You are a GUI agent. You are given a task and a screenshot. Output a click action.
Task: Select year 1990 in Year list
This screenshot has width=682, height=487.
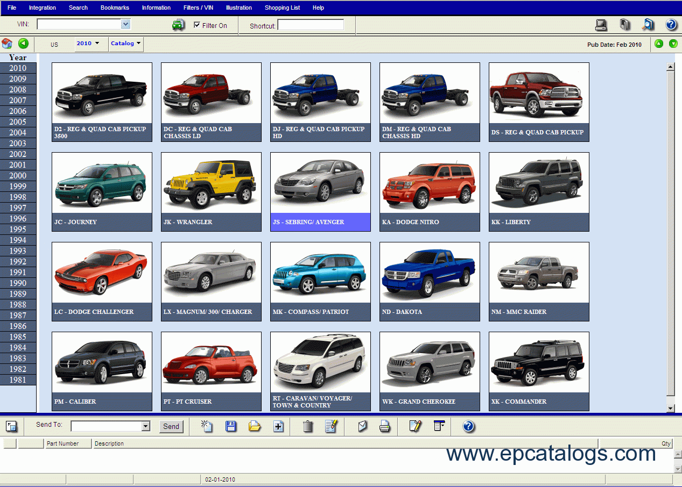pos(18,283)
